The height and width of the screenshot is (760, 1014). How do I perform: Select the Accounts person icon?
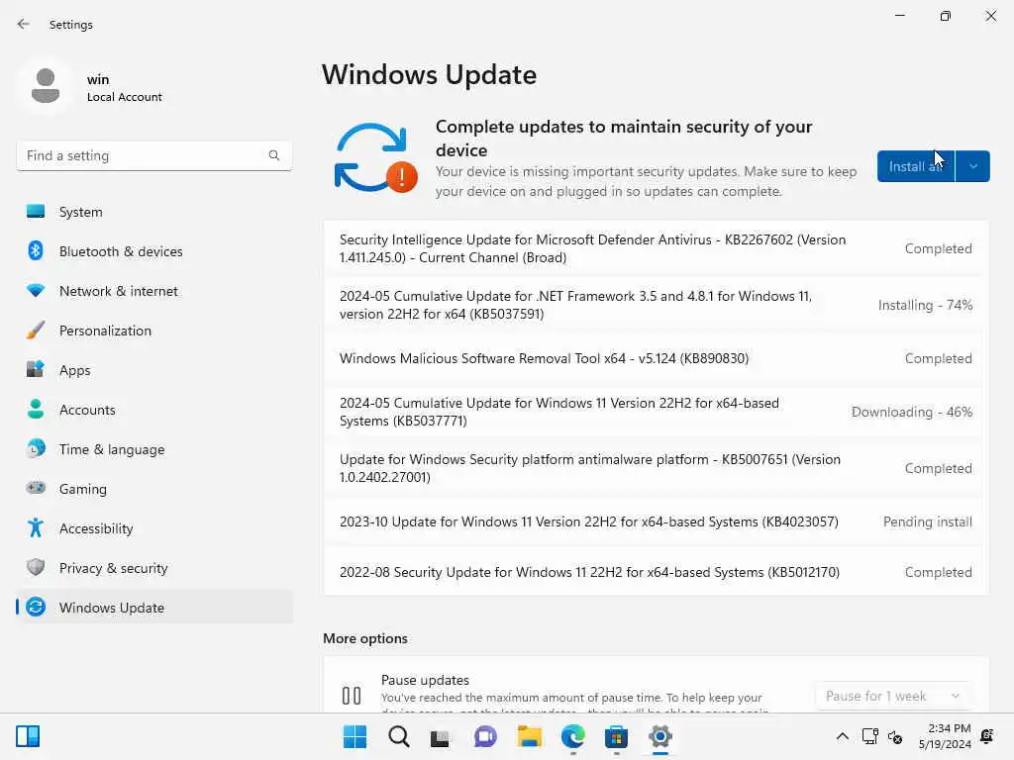pyautogui.click(x=36, y=409)
